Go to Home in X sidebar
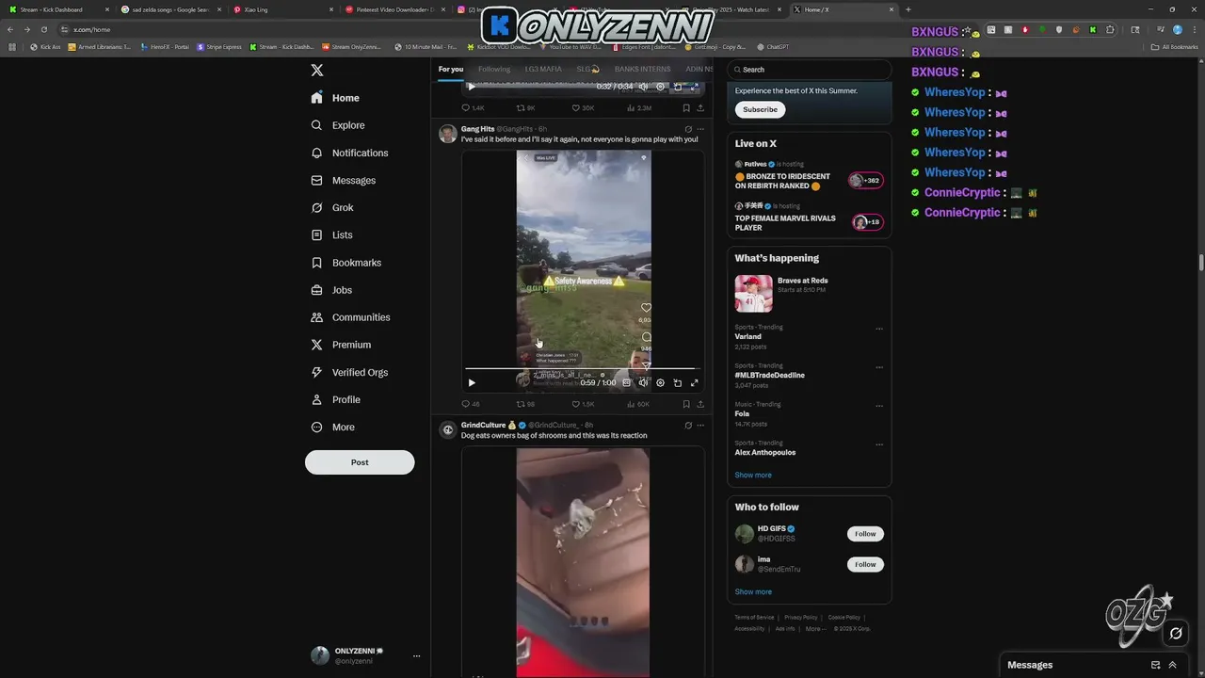The height and width of the screenshot is (678, 1205). (x=335, y=98)
